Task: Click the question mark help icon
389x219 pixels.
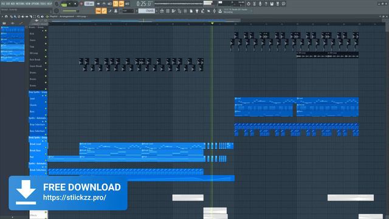Action: pos(266,4)
